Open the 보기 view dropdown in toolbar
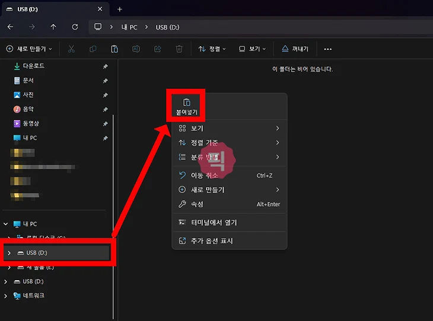433x321 pixels. 252,49
